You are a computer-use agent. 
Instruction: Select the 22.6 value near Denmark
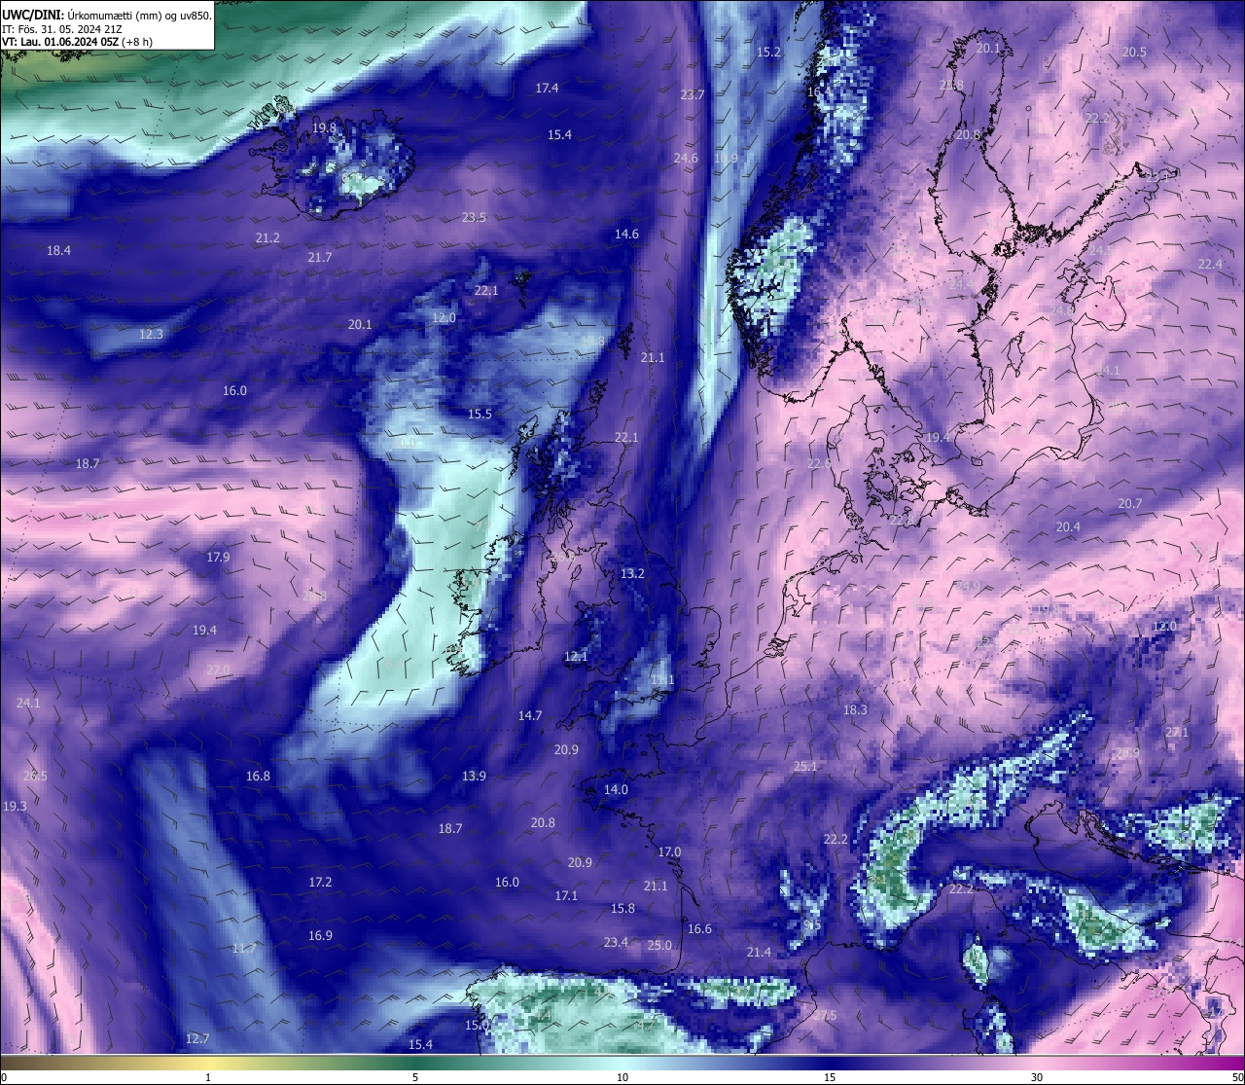(819, 464)
